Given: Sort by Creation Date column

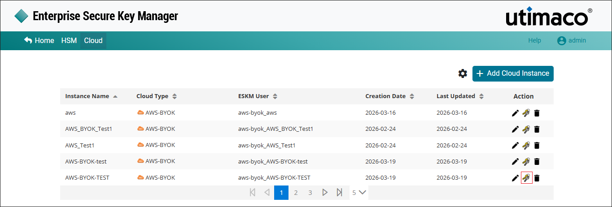Looking at the screenshot, I should click(x=389, y=96).
